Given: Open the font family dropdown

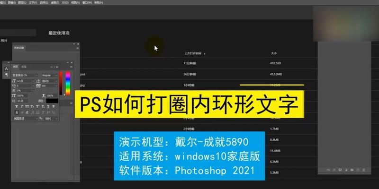Looking at the screenshot, I should point(25,75).
